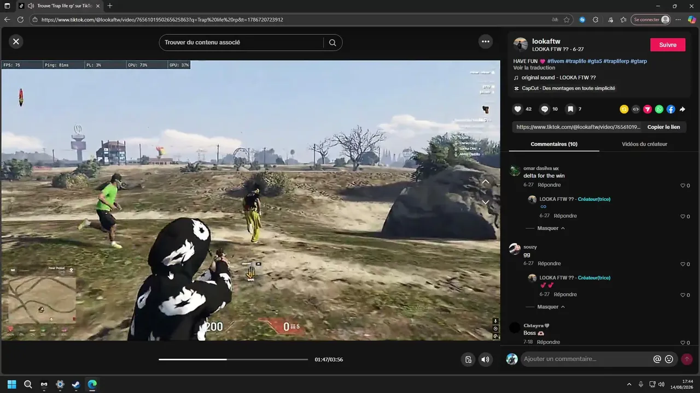Open the CapCut promotion link
The height and width of the screenshot is (393, 700).
[x=568, y=88]
